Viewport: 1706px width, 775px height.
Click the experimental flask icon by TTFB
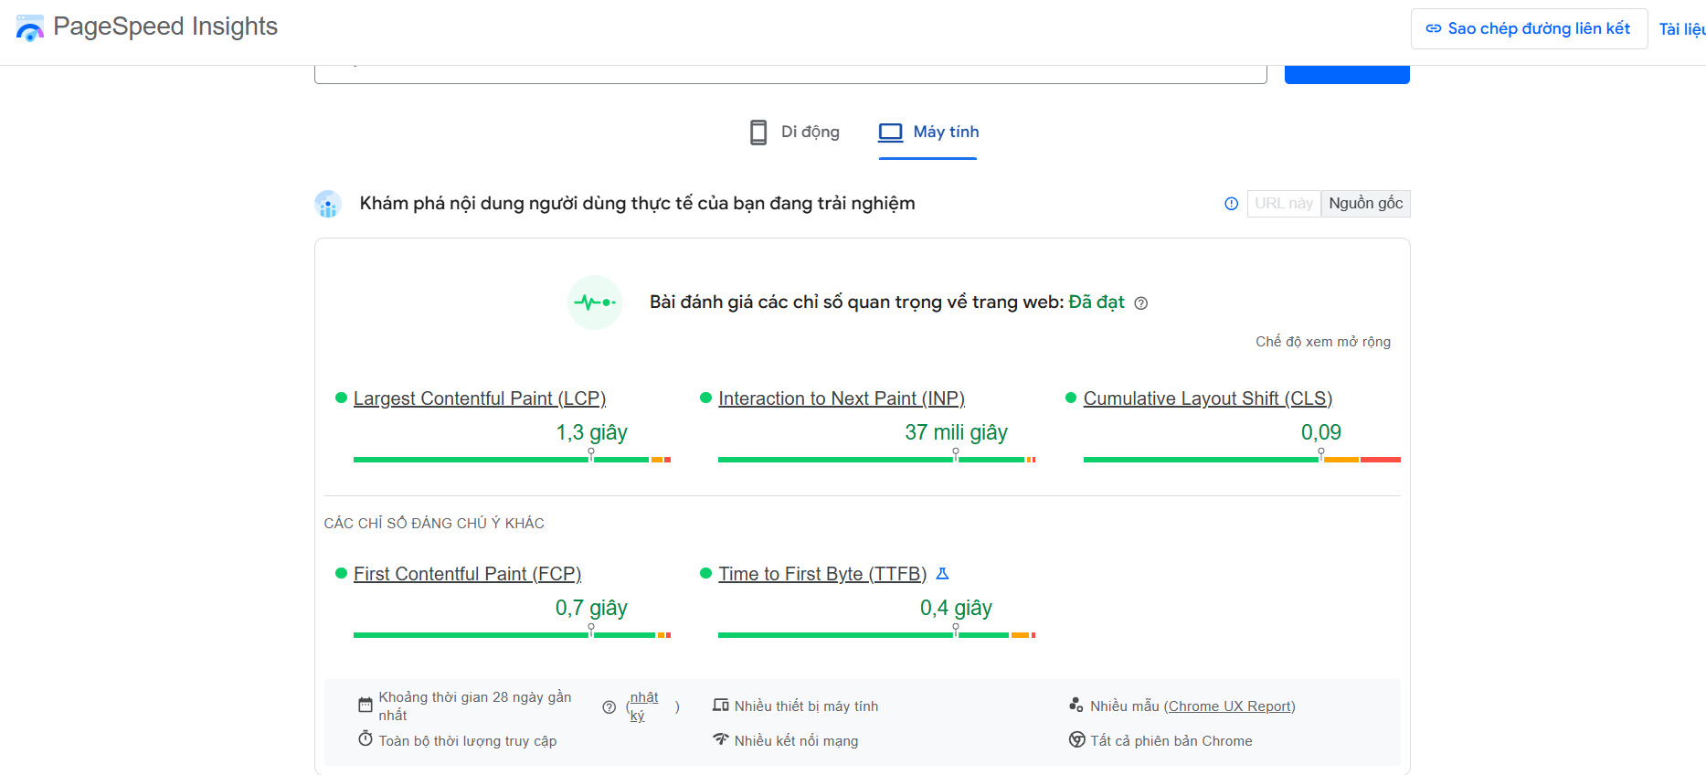pyautogui.click(x=943, y=574)
